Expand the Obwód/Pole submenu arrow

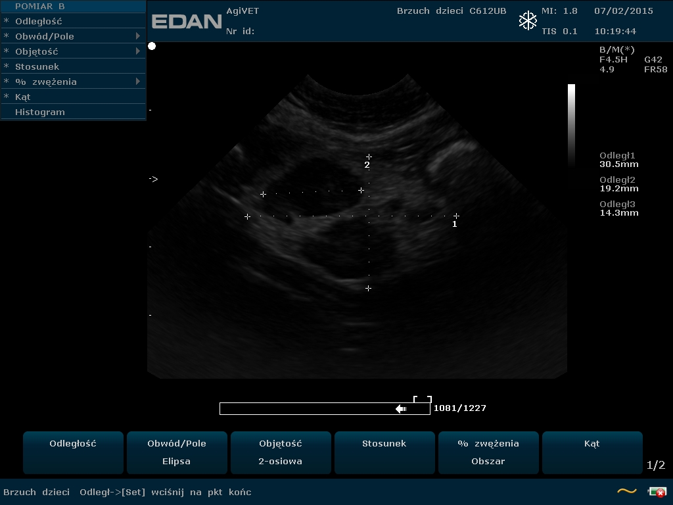138,36
